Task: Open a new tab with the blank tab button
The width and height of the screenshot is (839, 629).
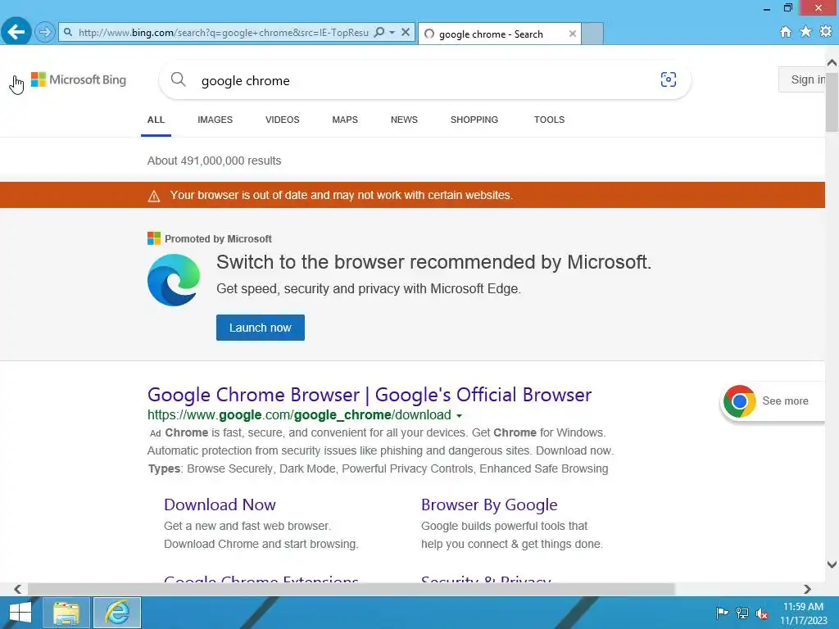Action: pyautogui.click(x=592, y=34)
